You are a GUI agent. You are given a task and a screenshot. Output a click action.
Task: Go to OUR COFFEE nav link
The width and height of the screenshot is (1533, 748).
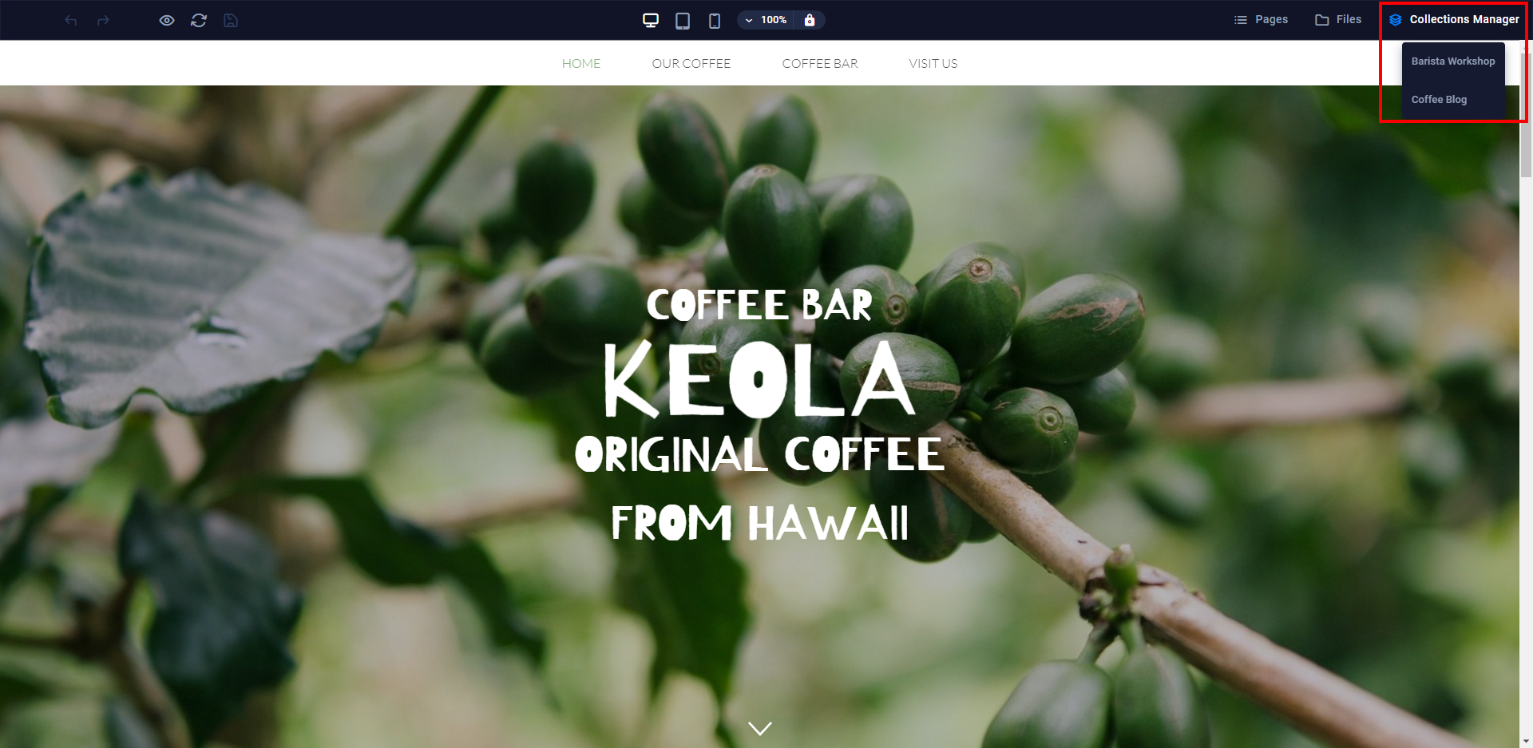[691, 63]
